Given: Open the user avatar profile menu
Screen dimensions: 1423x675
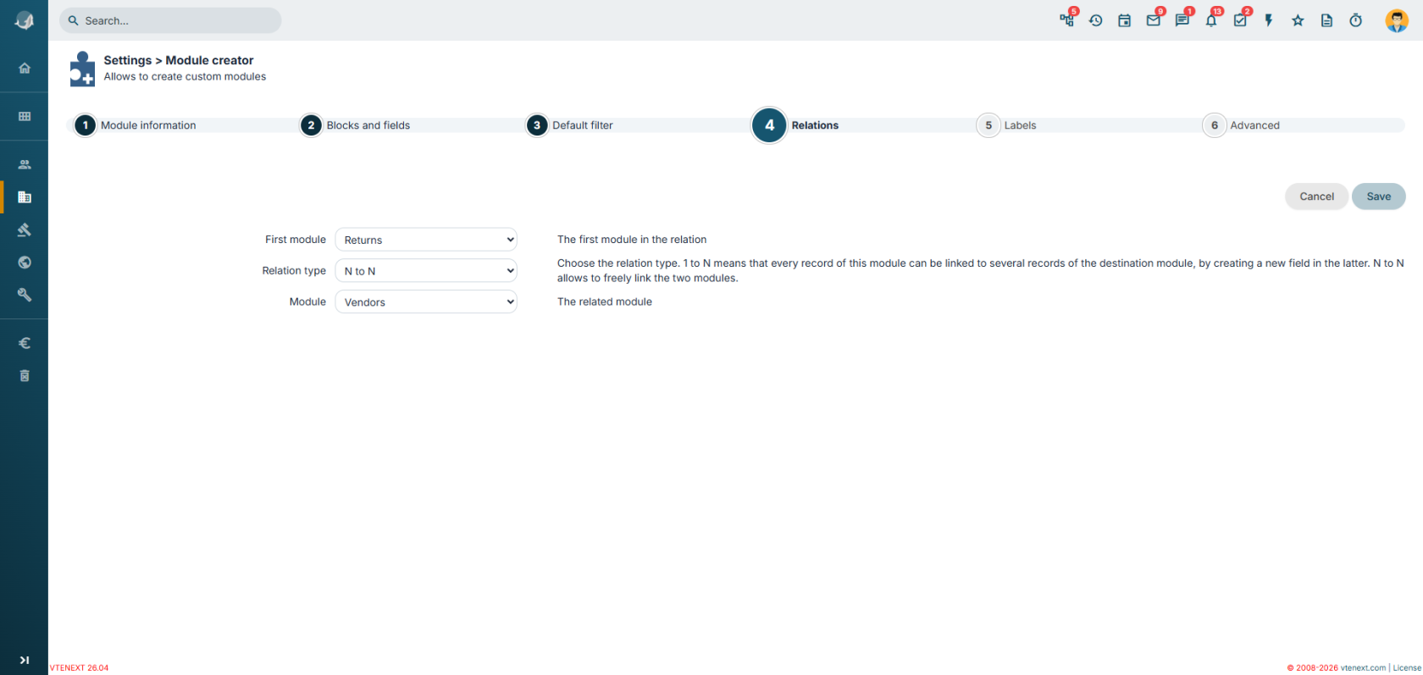Looking at the screenshot, I should (x=1397, y=20).
